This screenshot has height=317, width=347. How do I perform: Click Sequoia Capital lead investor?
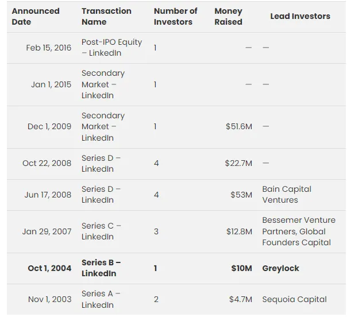click(x=294, y=299)
